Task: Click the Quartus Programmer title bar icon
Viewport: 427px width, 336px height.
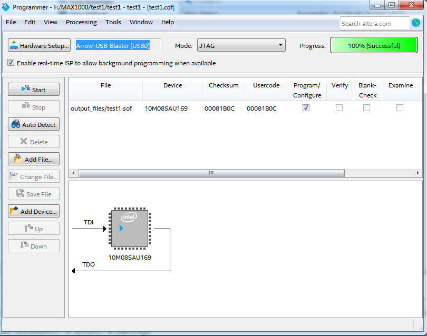Action: pos(6,7)
